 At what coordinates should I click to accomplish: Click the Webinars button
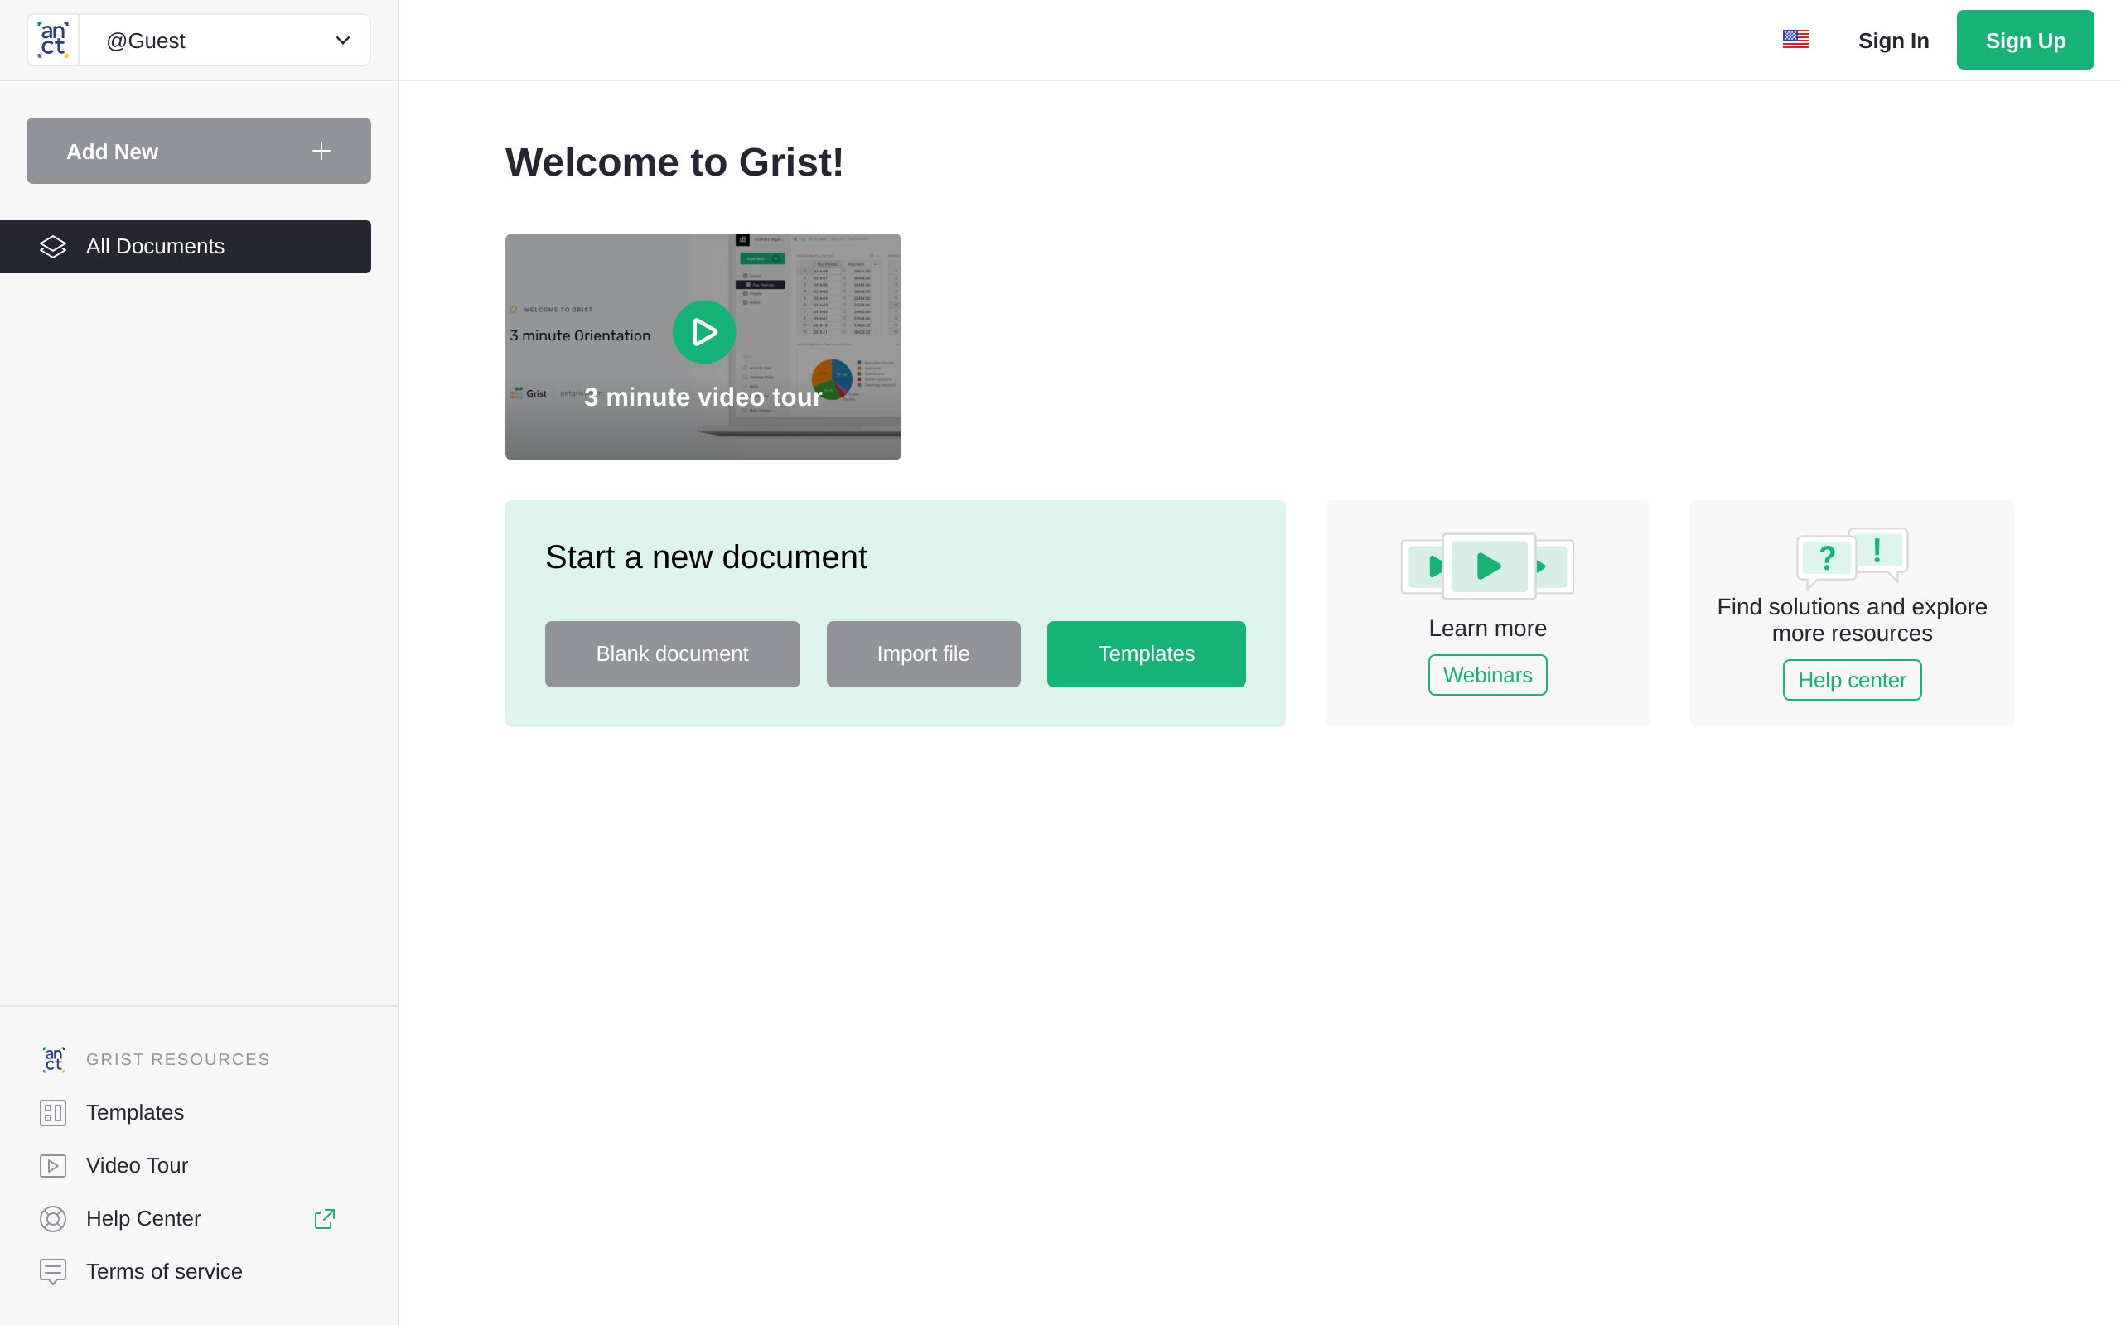tap(1487, 675)
